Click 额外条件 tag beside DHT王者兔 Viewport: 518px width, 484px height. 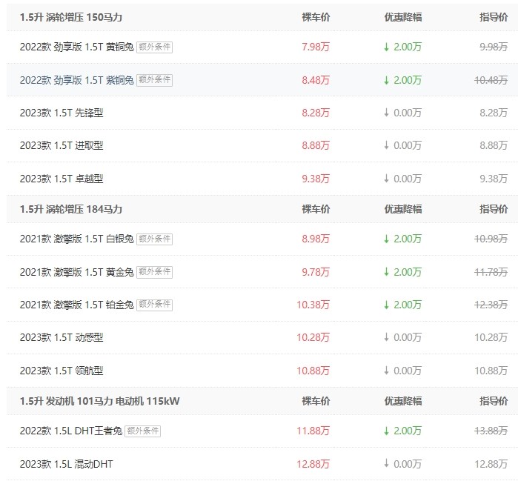pos(143,431)
